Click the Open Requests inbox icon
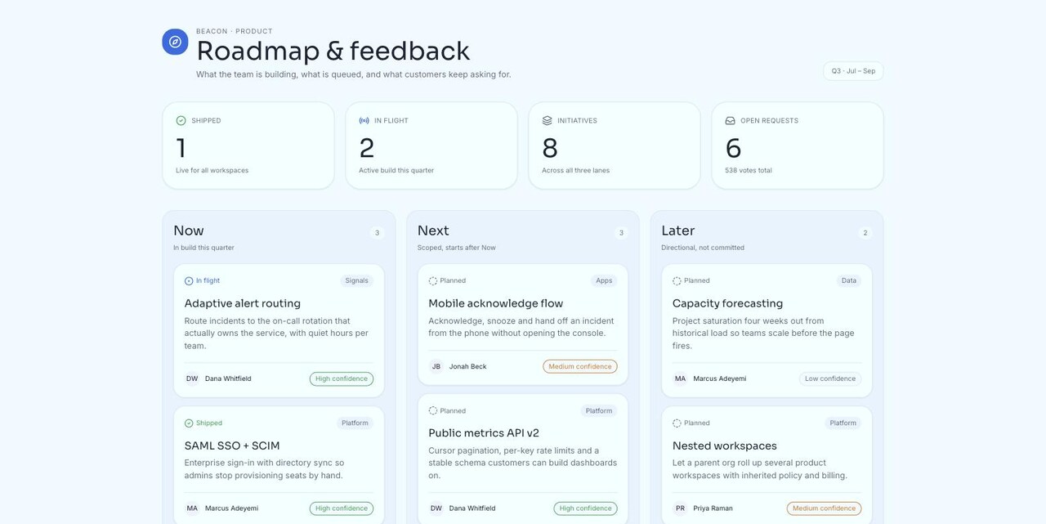1046x524 pixels. click(730, 120)
